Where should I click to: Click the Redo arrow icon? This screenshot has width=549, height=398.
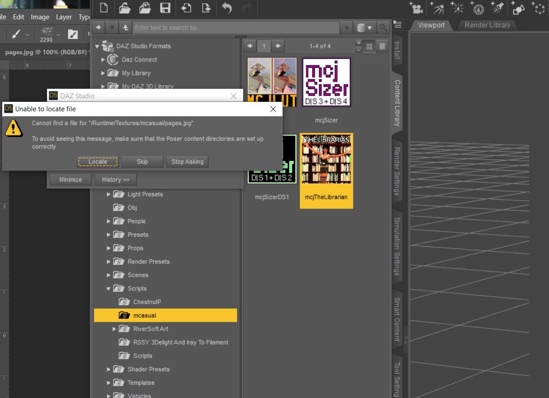click(247, 8)
